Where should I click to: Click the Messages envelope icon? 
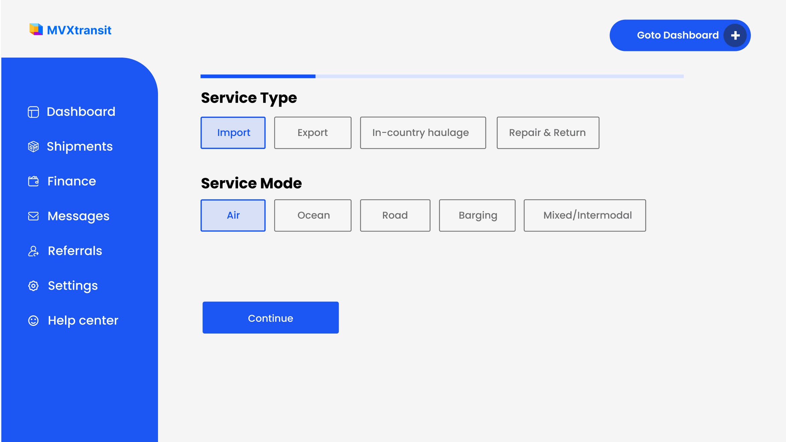click(33, 216)
